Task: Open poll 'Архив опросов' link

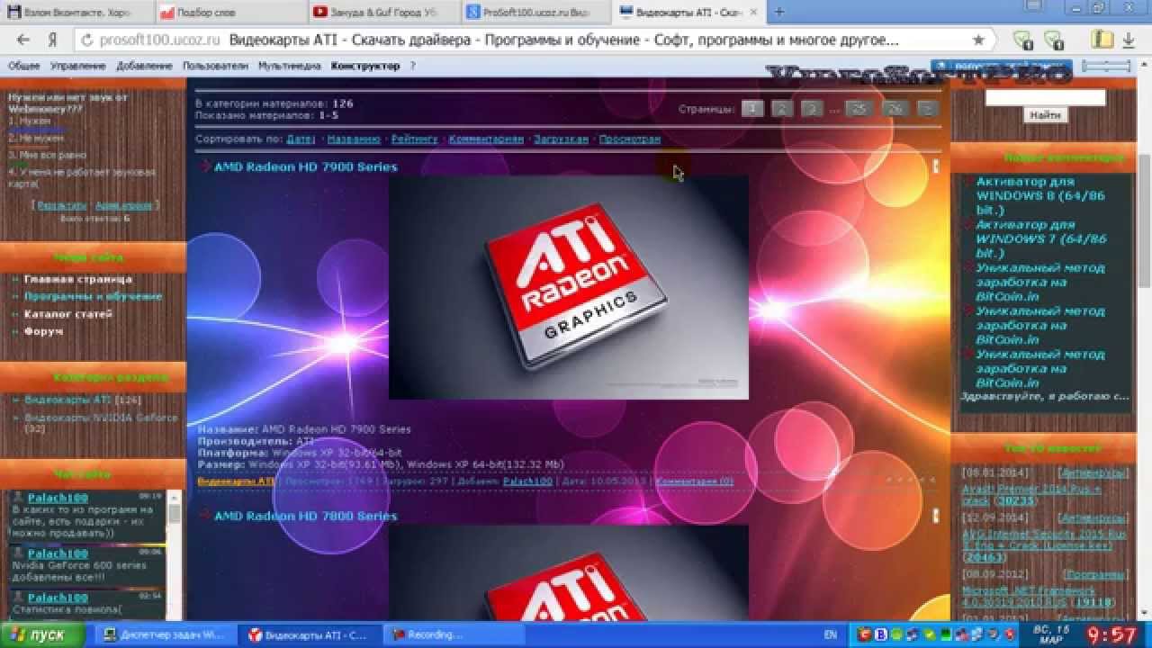Action: (124, 205)
